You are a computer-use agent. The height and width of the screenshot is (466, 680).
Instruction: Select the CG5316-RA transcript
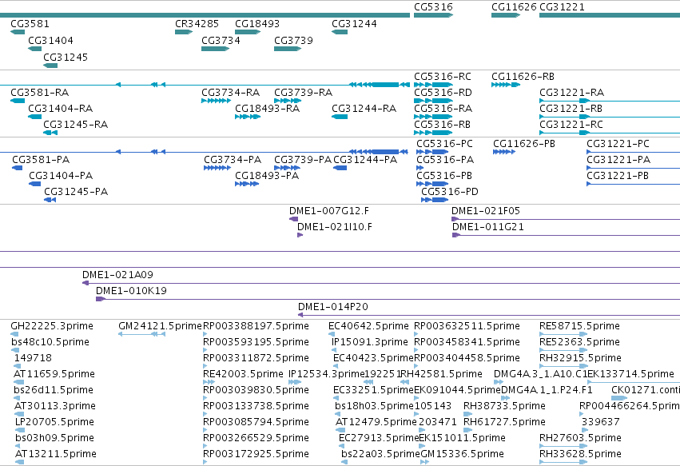[x=433, y=117]
